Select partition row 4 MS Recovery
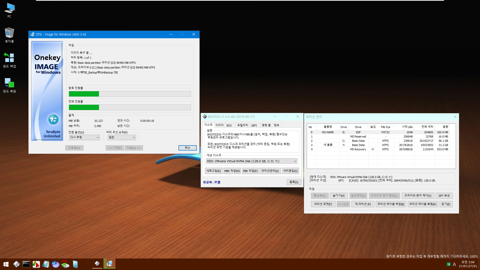480x270 pixels. (381, 149)
